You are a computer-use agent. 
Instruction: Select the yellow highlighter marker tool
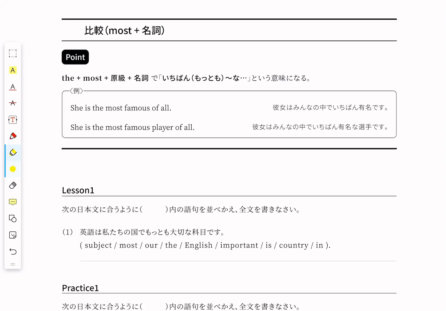point(13,152)
